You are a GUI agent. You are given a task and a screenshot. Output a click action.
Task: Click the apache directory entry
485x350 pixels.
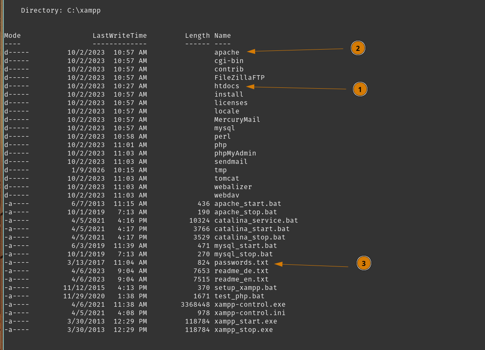(x=227, y=53)
